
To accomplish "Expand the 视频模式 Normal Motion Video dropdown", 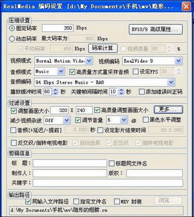I will [89, 61].
